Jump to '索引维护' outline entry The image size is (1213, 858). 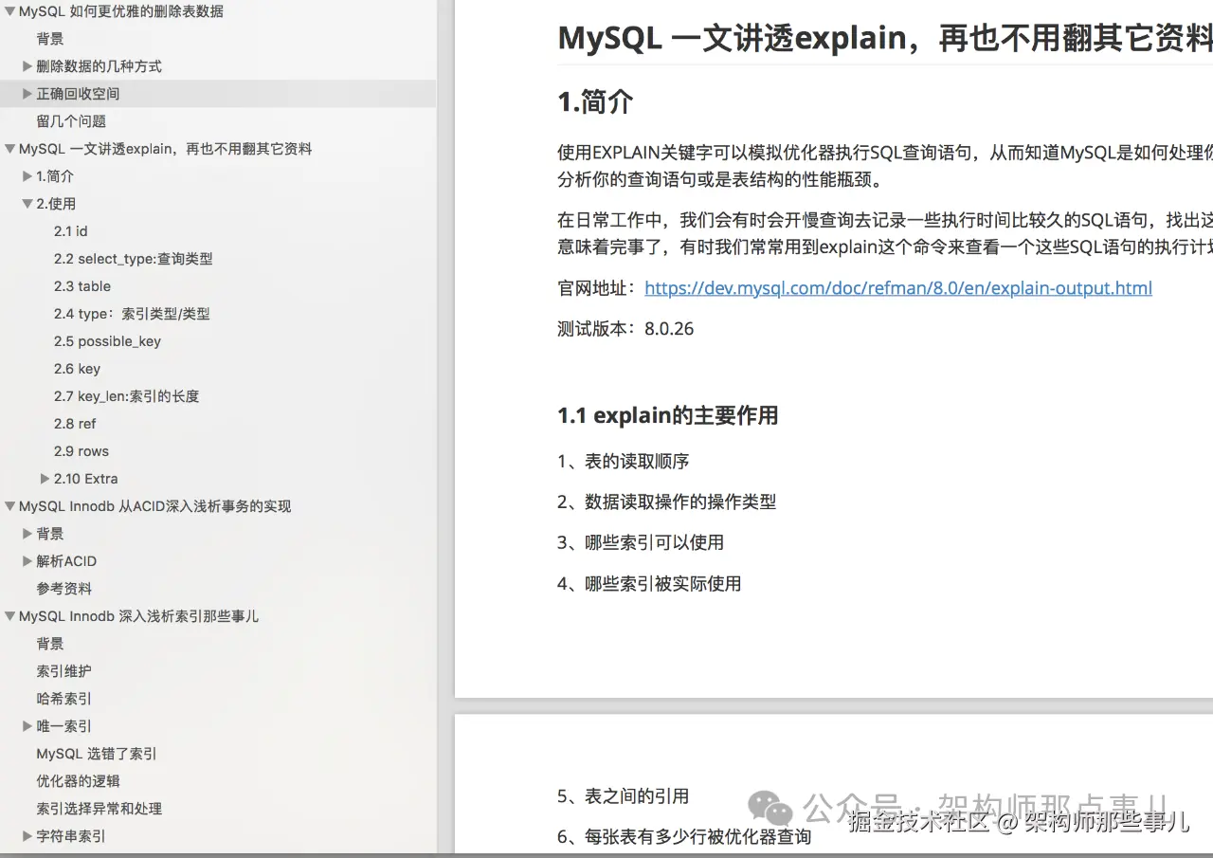point(64,671)
